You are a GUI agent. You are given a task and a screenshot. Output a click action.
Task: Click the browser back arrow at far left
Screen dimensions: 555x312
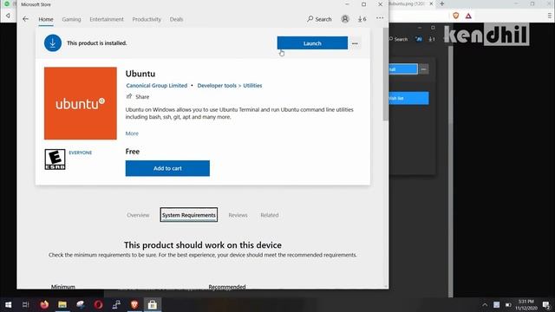tap(8, 16)
